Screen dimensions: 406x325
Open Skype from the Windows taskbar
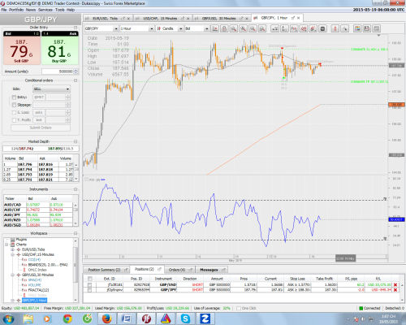pyautogui.click(x=185, y=318)
